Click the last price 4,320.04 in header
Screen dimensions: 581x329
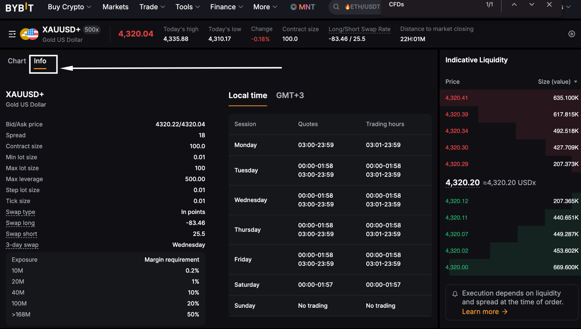coord(136,34)
